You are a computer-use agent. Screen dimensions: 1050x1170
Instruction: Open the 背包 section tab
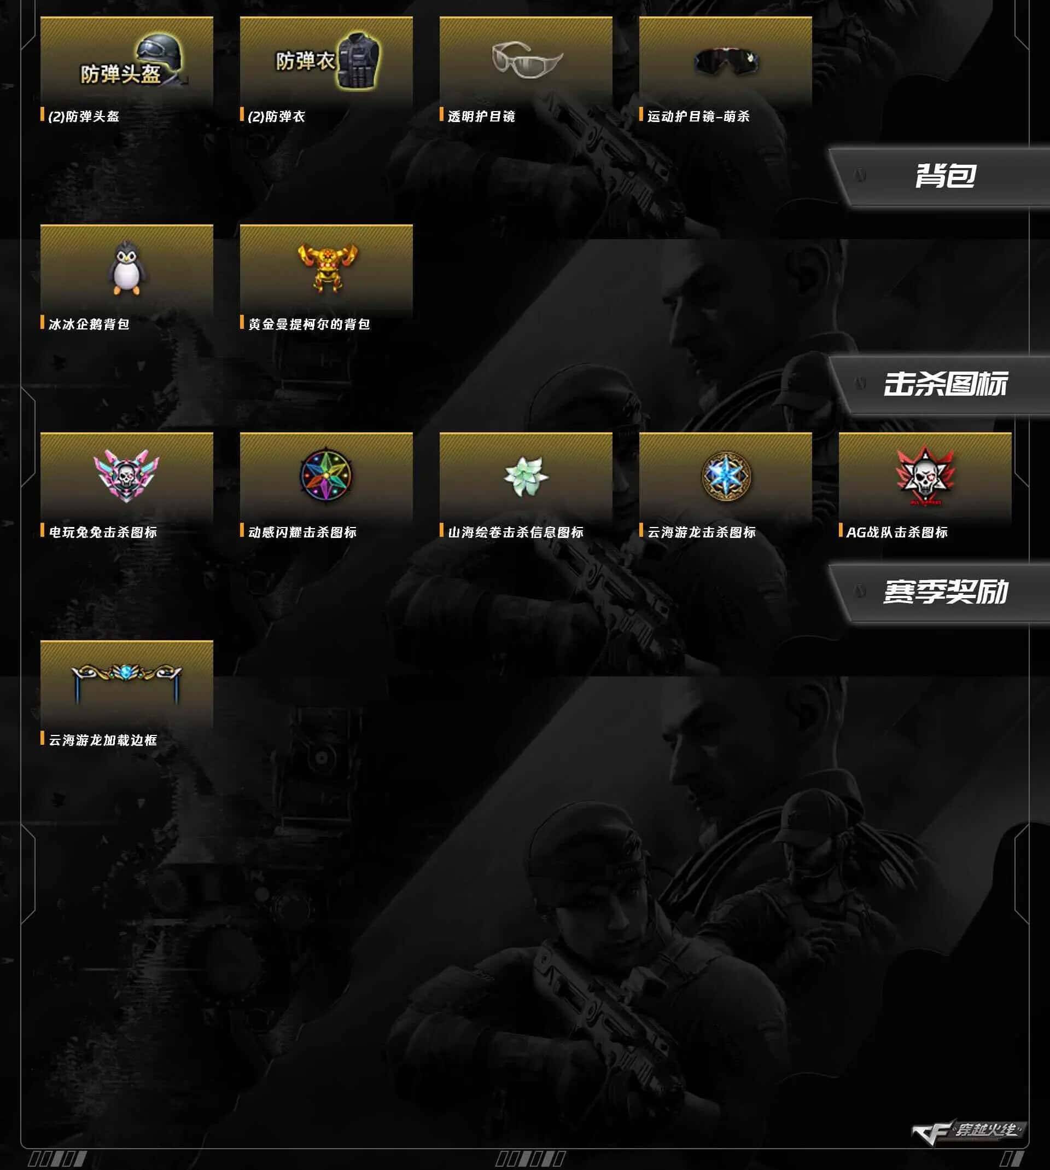pos(939,176)
